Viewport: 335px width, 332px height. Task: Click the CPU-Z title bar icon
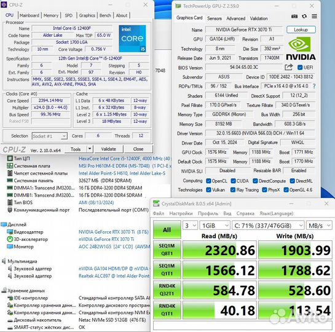pos(4,5)
